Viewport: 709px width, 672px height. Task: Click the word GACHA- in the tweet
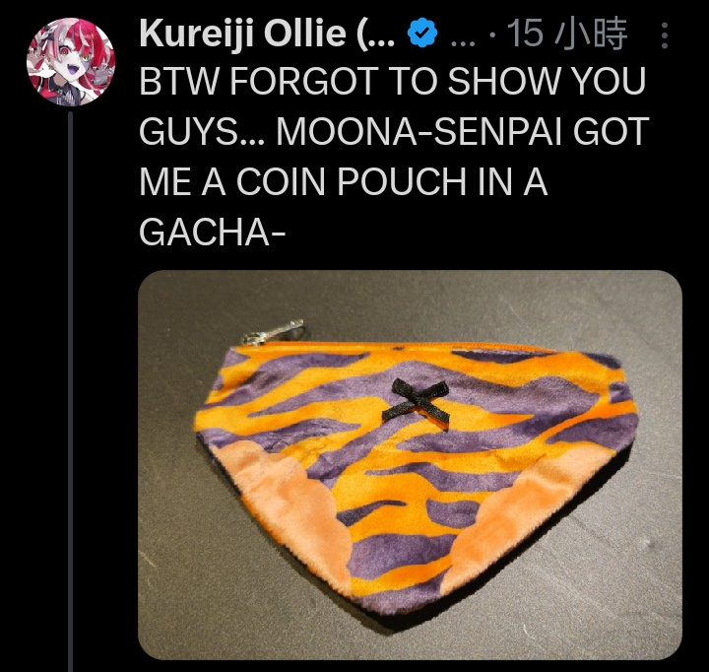pos(212,233)
